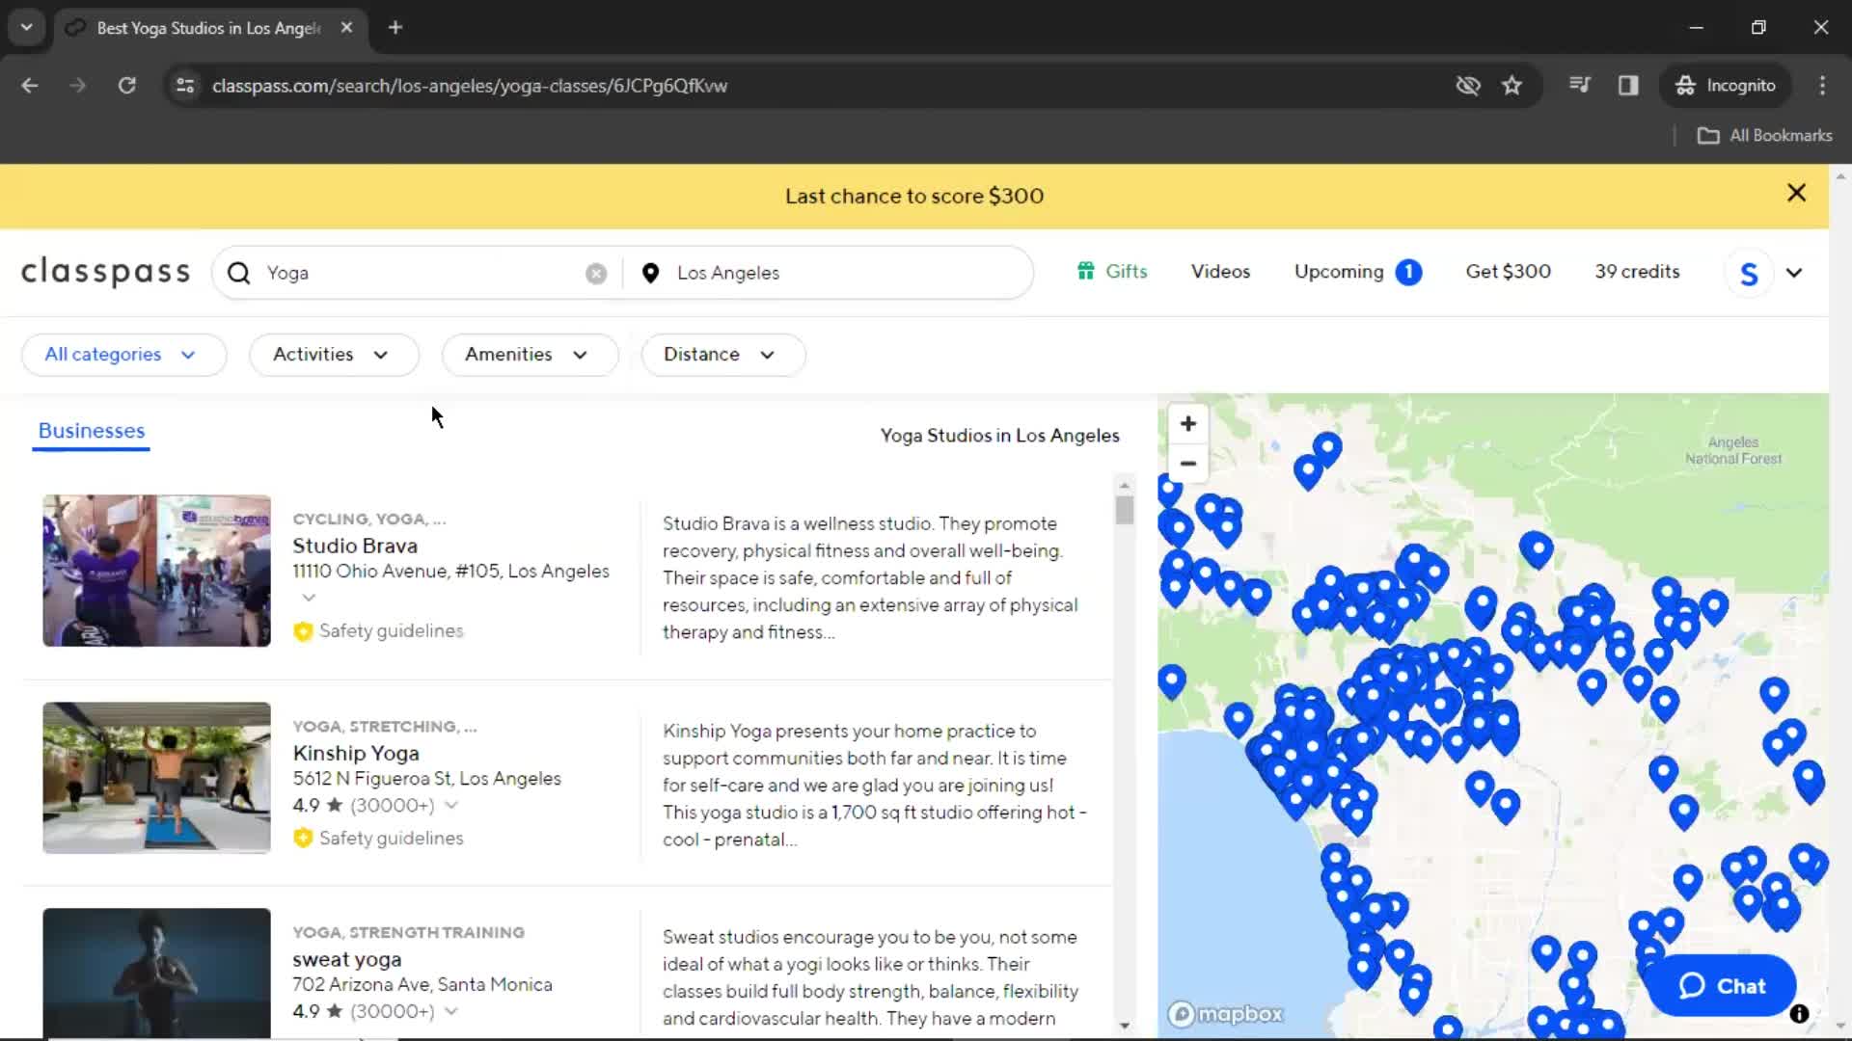Click the third-party cookies blocked eye icon

pos(1468,86)
